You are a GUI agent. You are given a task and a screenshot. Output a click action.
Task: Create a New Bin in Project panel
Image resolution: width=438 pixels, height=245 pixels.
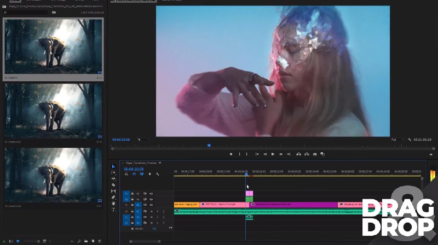pos(86,241)
